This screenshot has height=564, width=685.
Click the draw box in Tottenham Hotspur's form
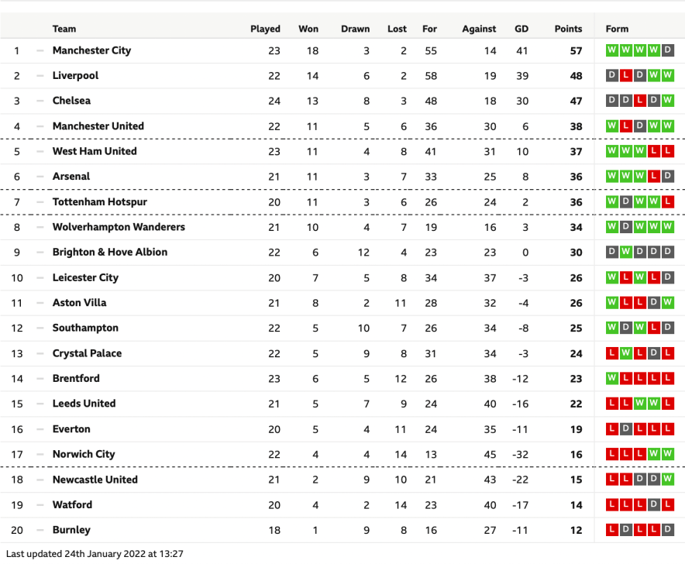coord(626,202)
